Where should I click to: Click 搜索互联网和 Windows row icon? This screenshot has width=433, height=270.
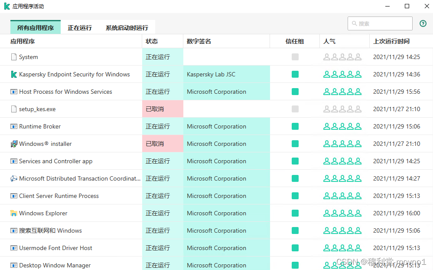point(13,230)
